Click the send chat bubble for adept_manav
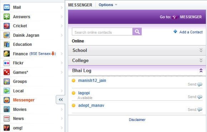207x132 pixels. [x=200, y=109]
